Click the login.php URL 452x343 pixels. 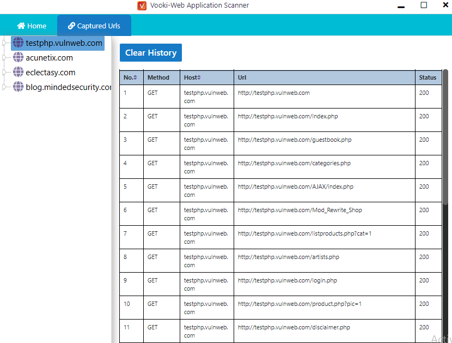coord(288,280)
